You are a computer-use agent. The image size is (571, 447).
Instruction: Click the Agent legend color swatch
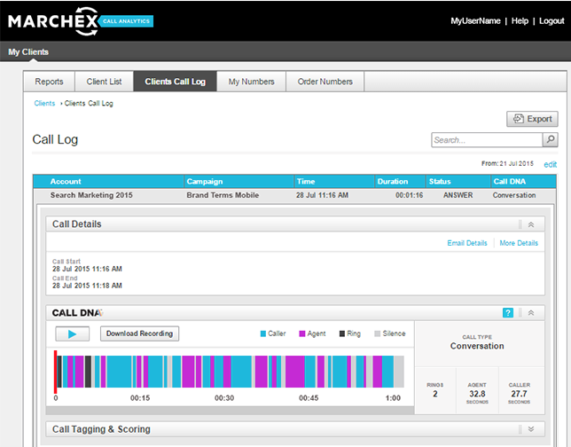coord(301,333)
